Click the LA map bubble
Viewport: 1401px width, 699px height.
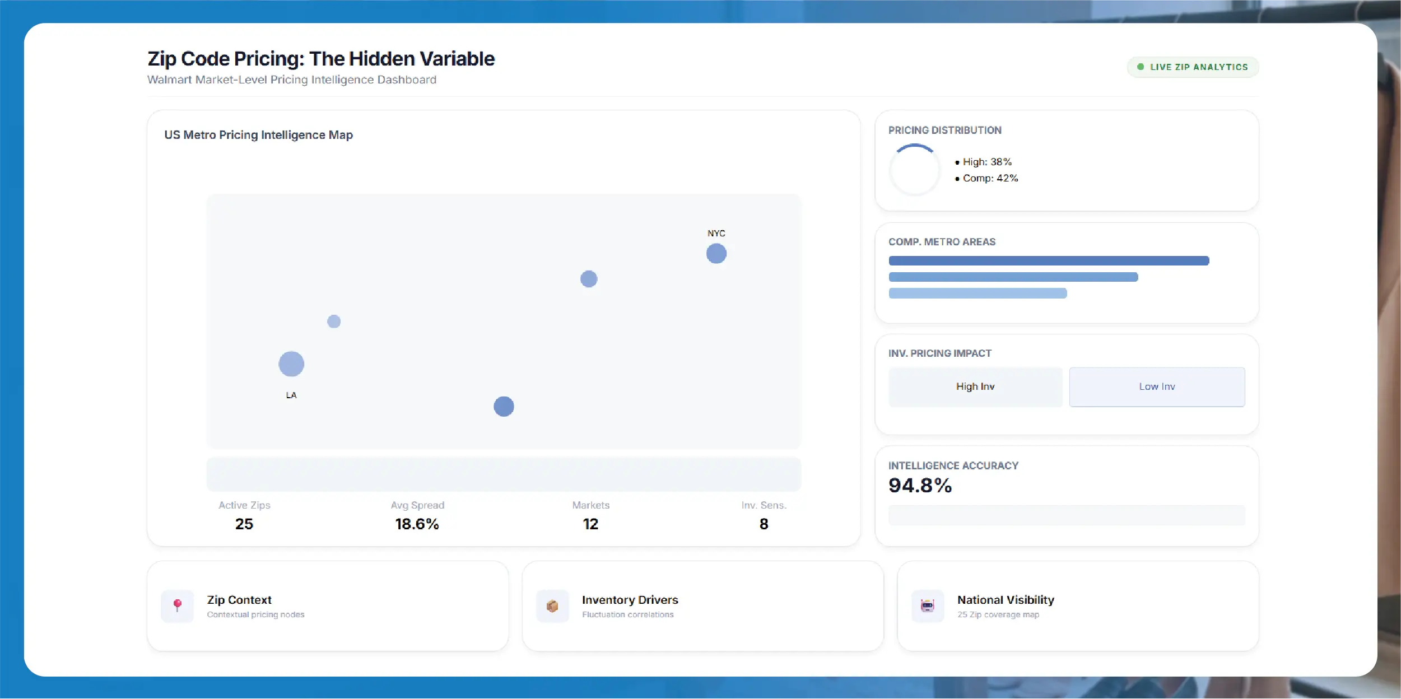pyautogui.click(x=291, y=364)
